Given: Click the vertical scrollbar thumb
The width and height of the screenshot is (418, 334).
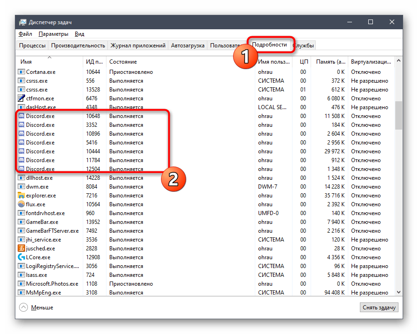Looking at the screenshot, I should click(398, 115).
